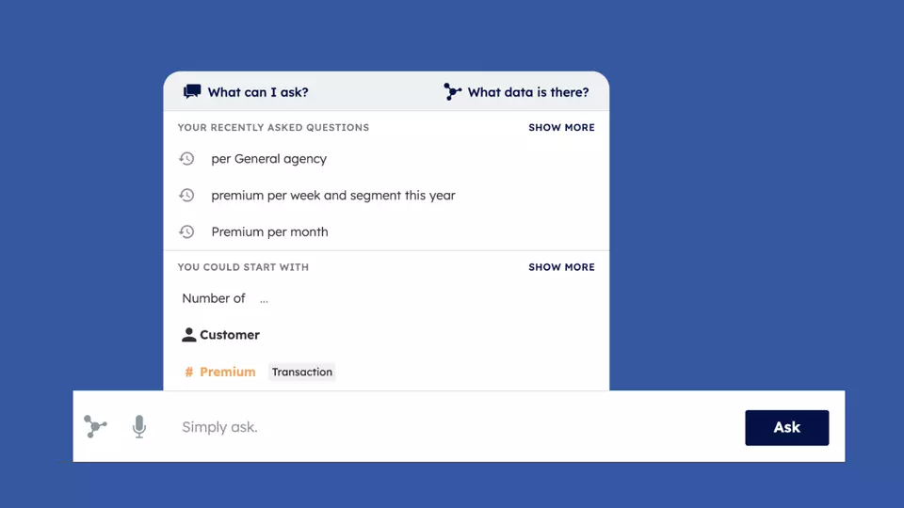
Task: Show more 'You could start with' suggestions
Action: click(x=561, y=267)
